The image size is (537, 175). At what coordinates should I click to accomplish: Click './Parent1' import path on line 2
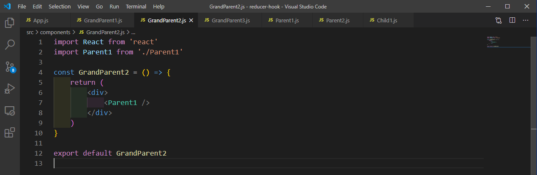160,52
